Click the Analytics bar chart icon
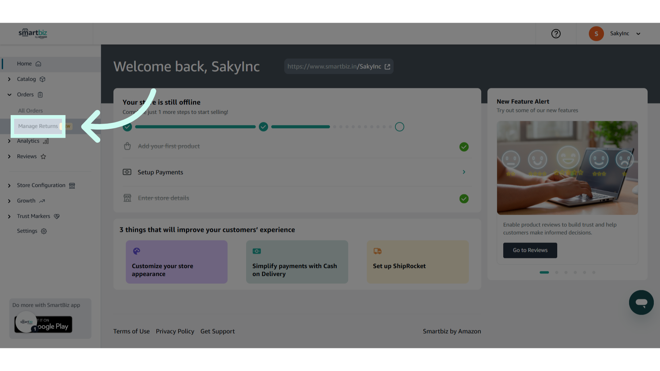Image resolution: width=660 pixels, height=371 pixels. [x=46, y=141]
